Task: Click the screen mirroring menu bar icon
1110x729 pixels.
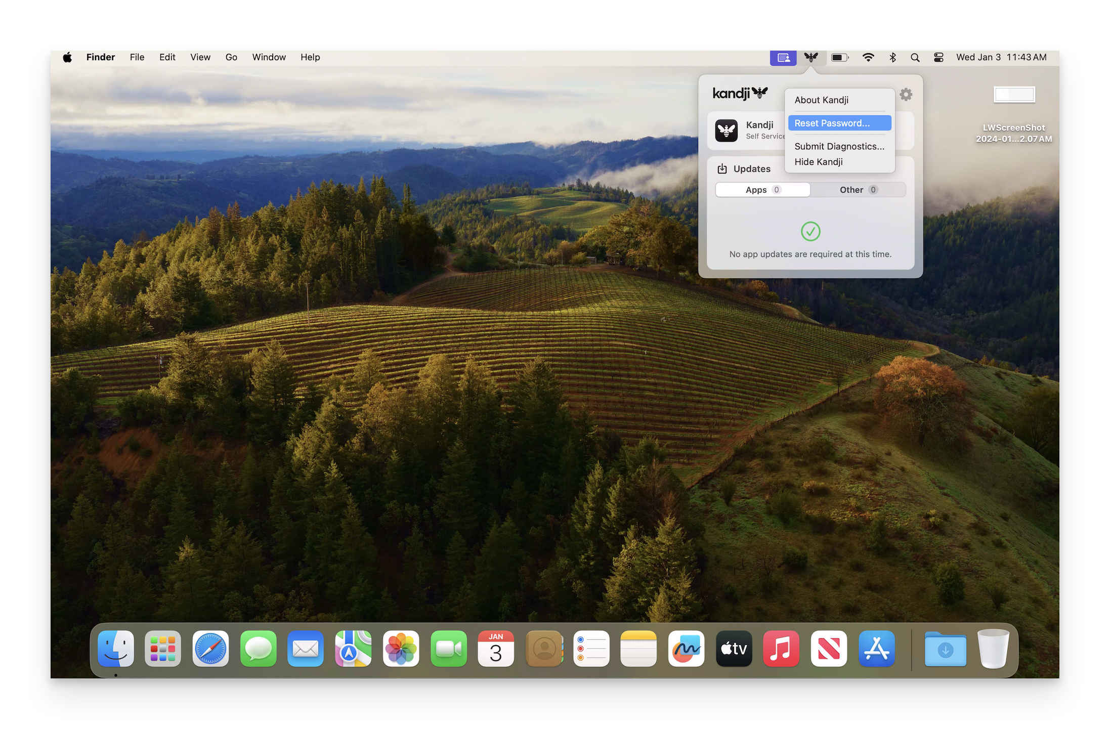Action: tap(783, 58)
